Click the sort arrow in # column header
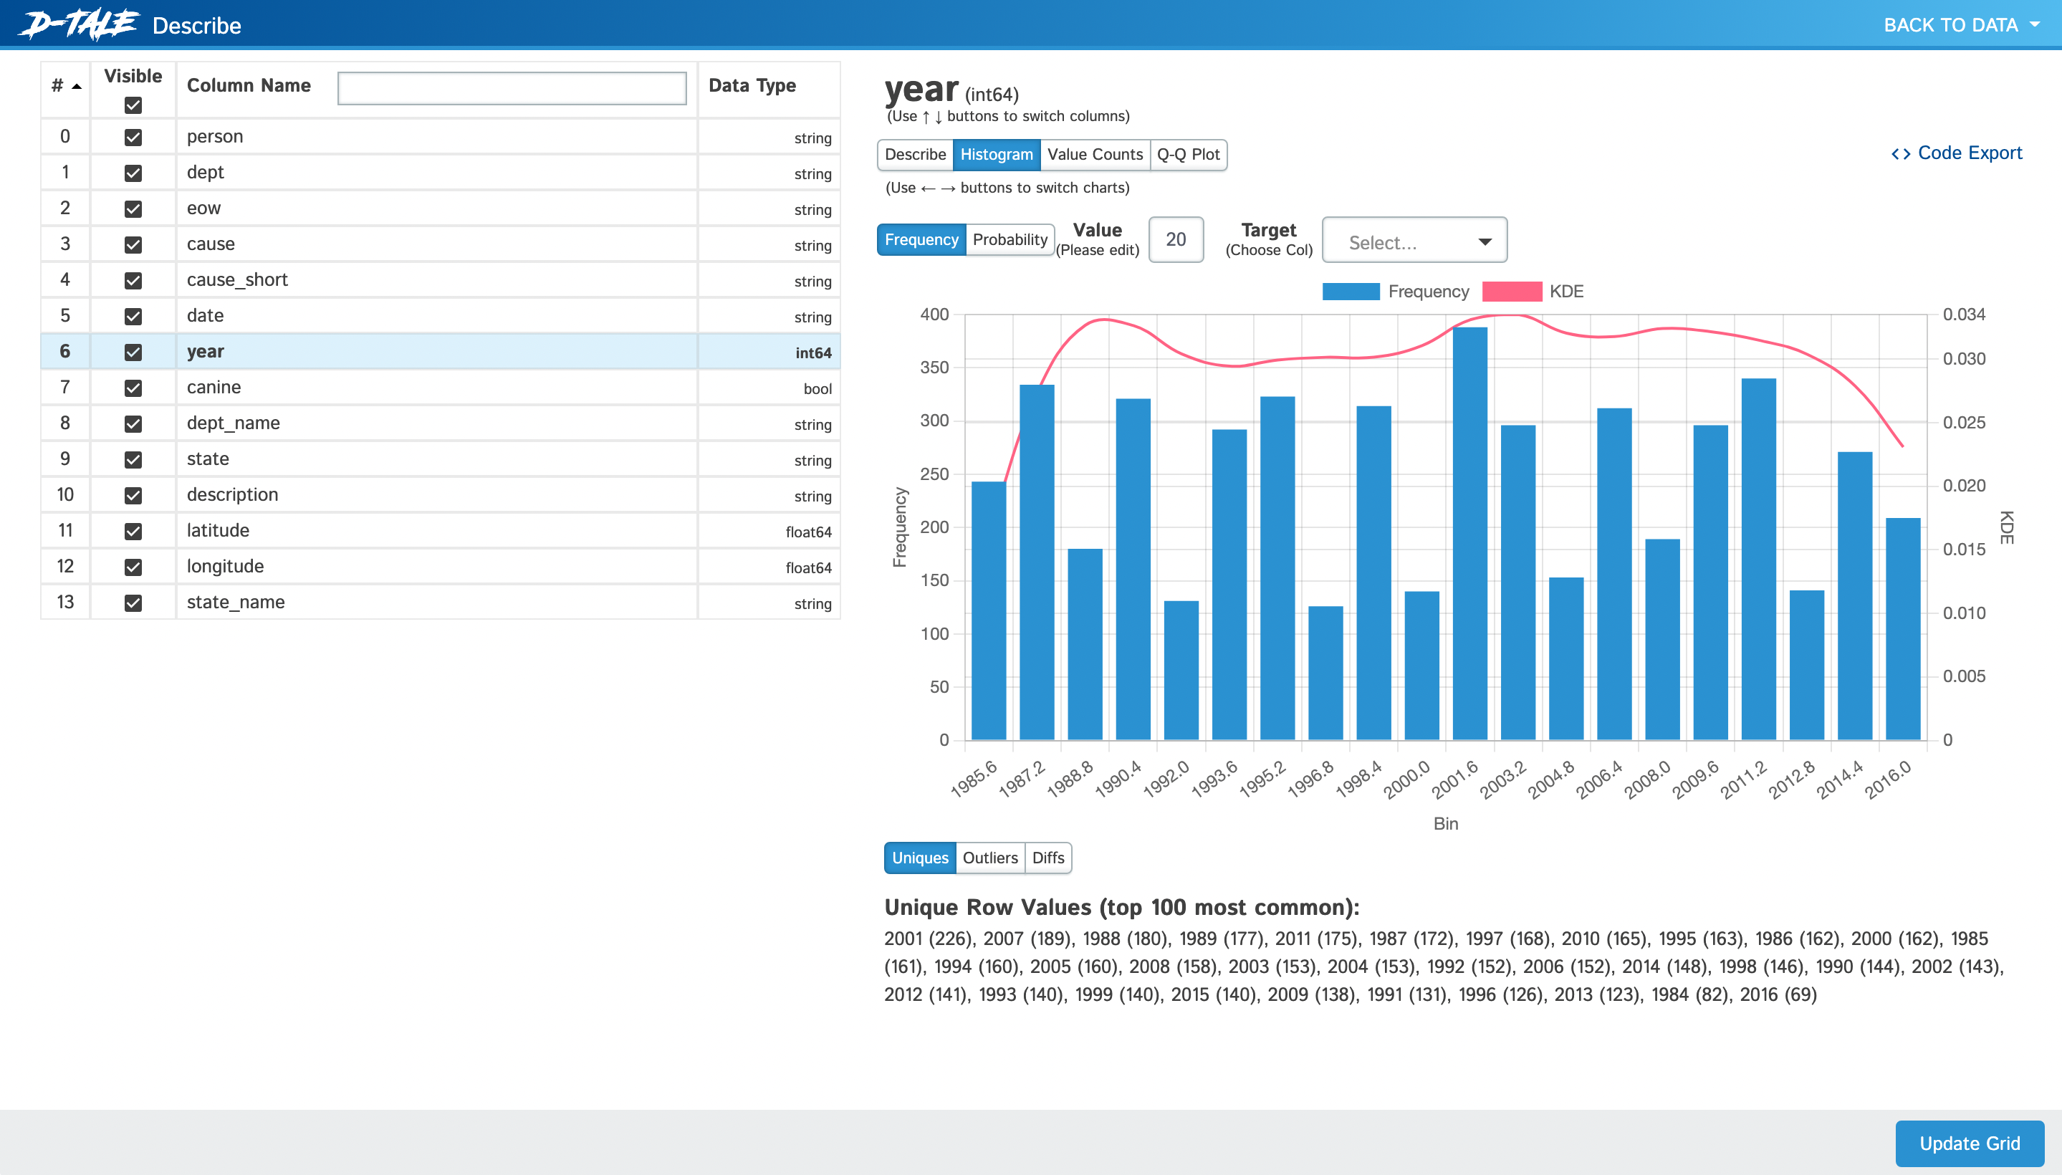Viewport: 2062px width, 1175px height. 77,87
